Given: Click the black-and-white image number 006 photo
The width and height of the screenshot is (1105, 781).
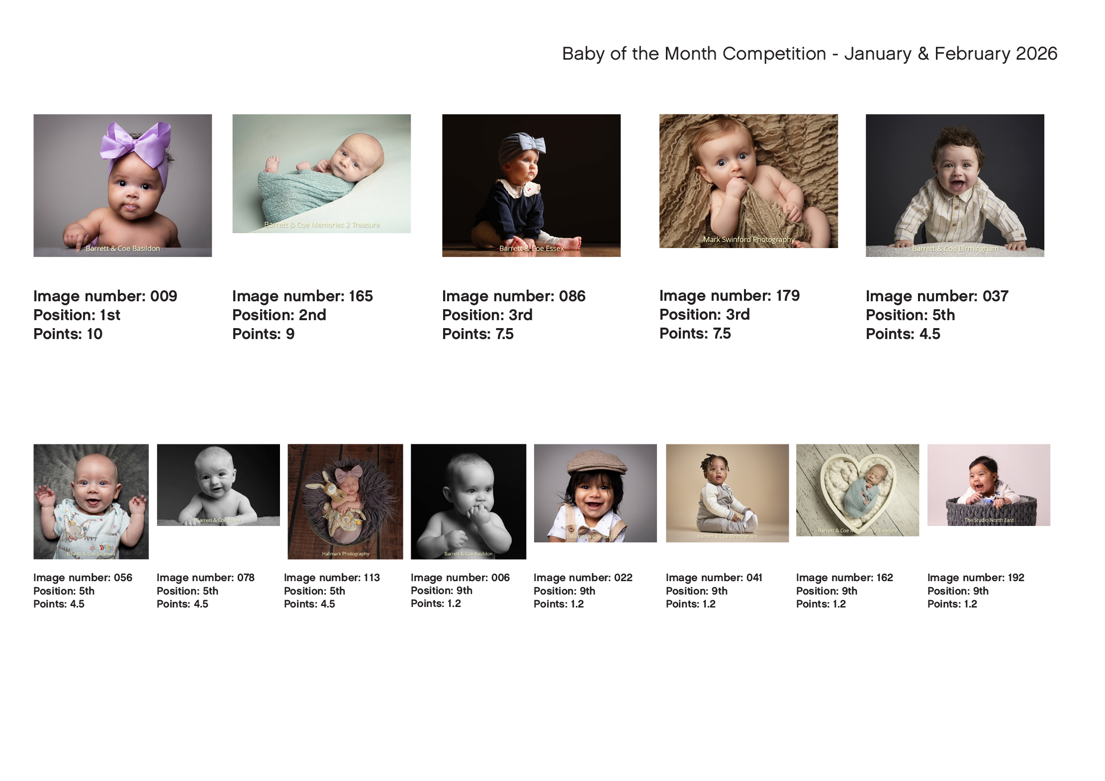Looking at the screenshot, I should tap(468, 501).
